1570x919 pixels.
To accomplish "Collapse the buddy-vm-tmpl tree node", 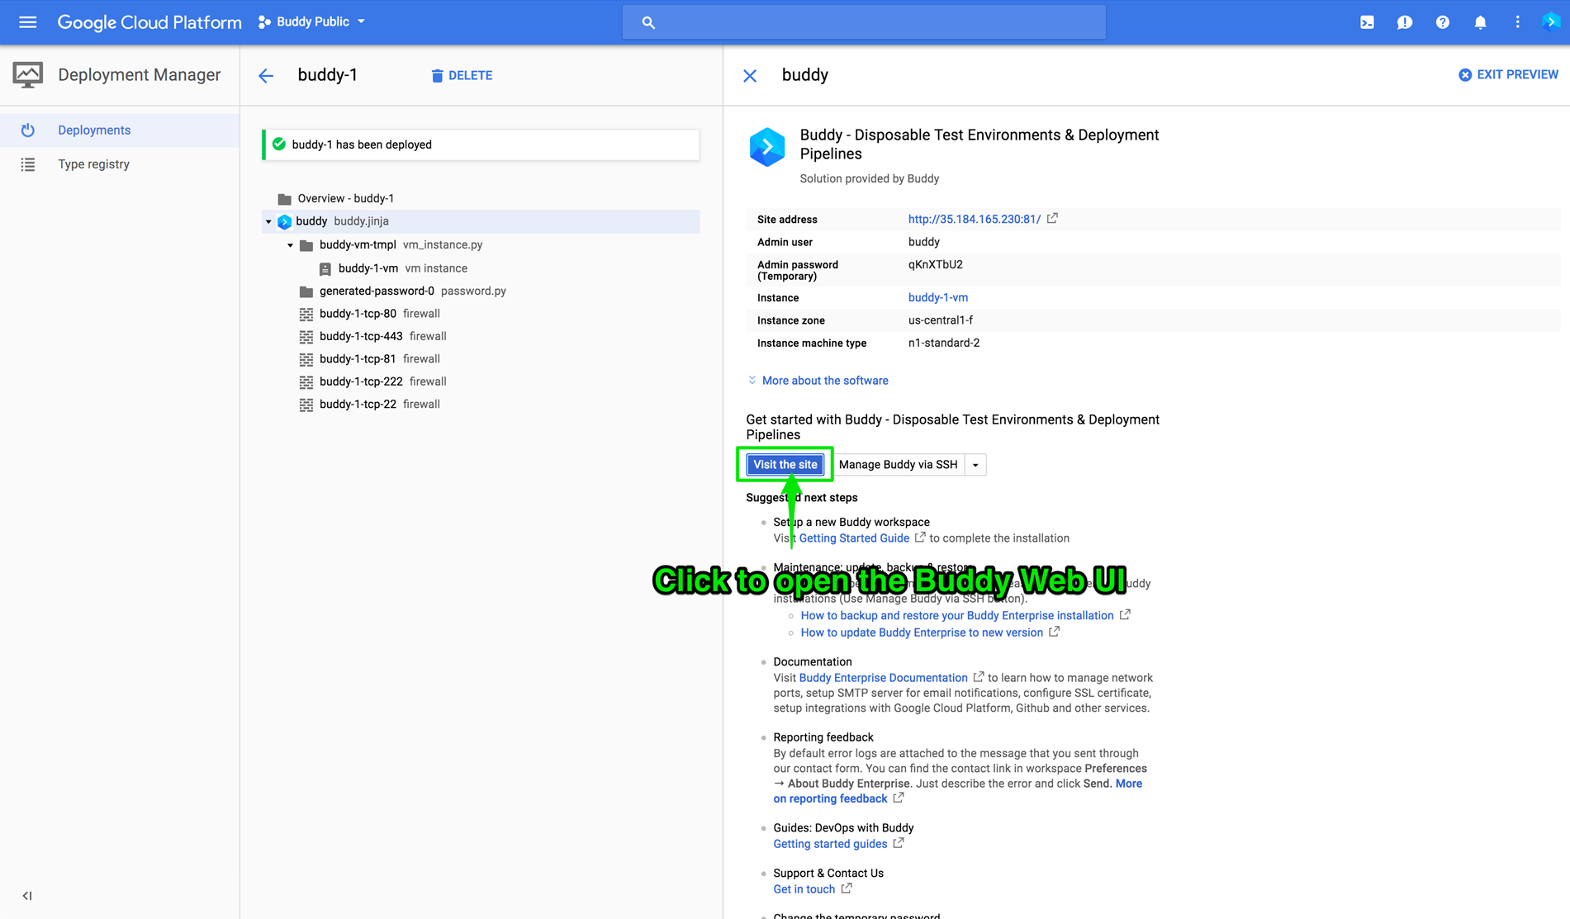I will 290,245.
